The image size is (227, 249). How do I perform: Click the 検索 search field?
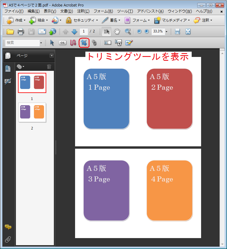point(22,43)
